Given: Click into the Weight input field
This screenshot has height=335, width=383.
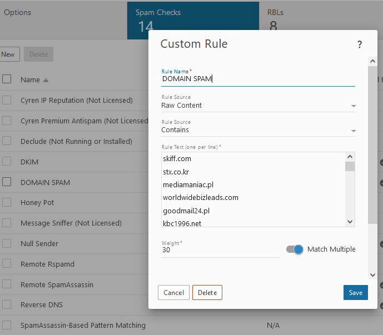Looking at the screenshot, I should (220, 251).
